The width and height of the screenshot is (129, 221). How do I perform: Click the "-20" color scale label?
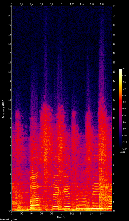click(124, 82)
